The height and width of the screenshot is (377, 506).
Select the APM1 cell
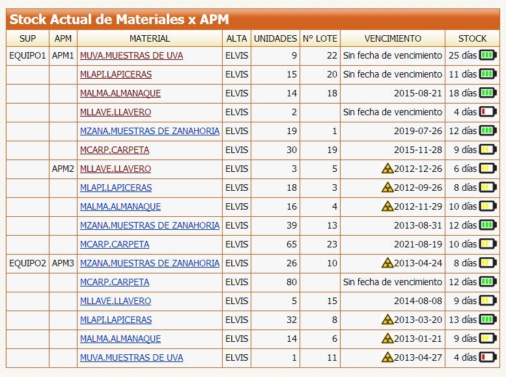tap(63, 55)
